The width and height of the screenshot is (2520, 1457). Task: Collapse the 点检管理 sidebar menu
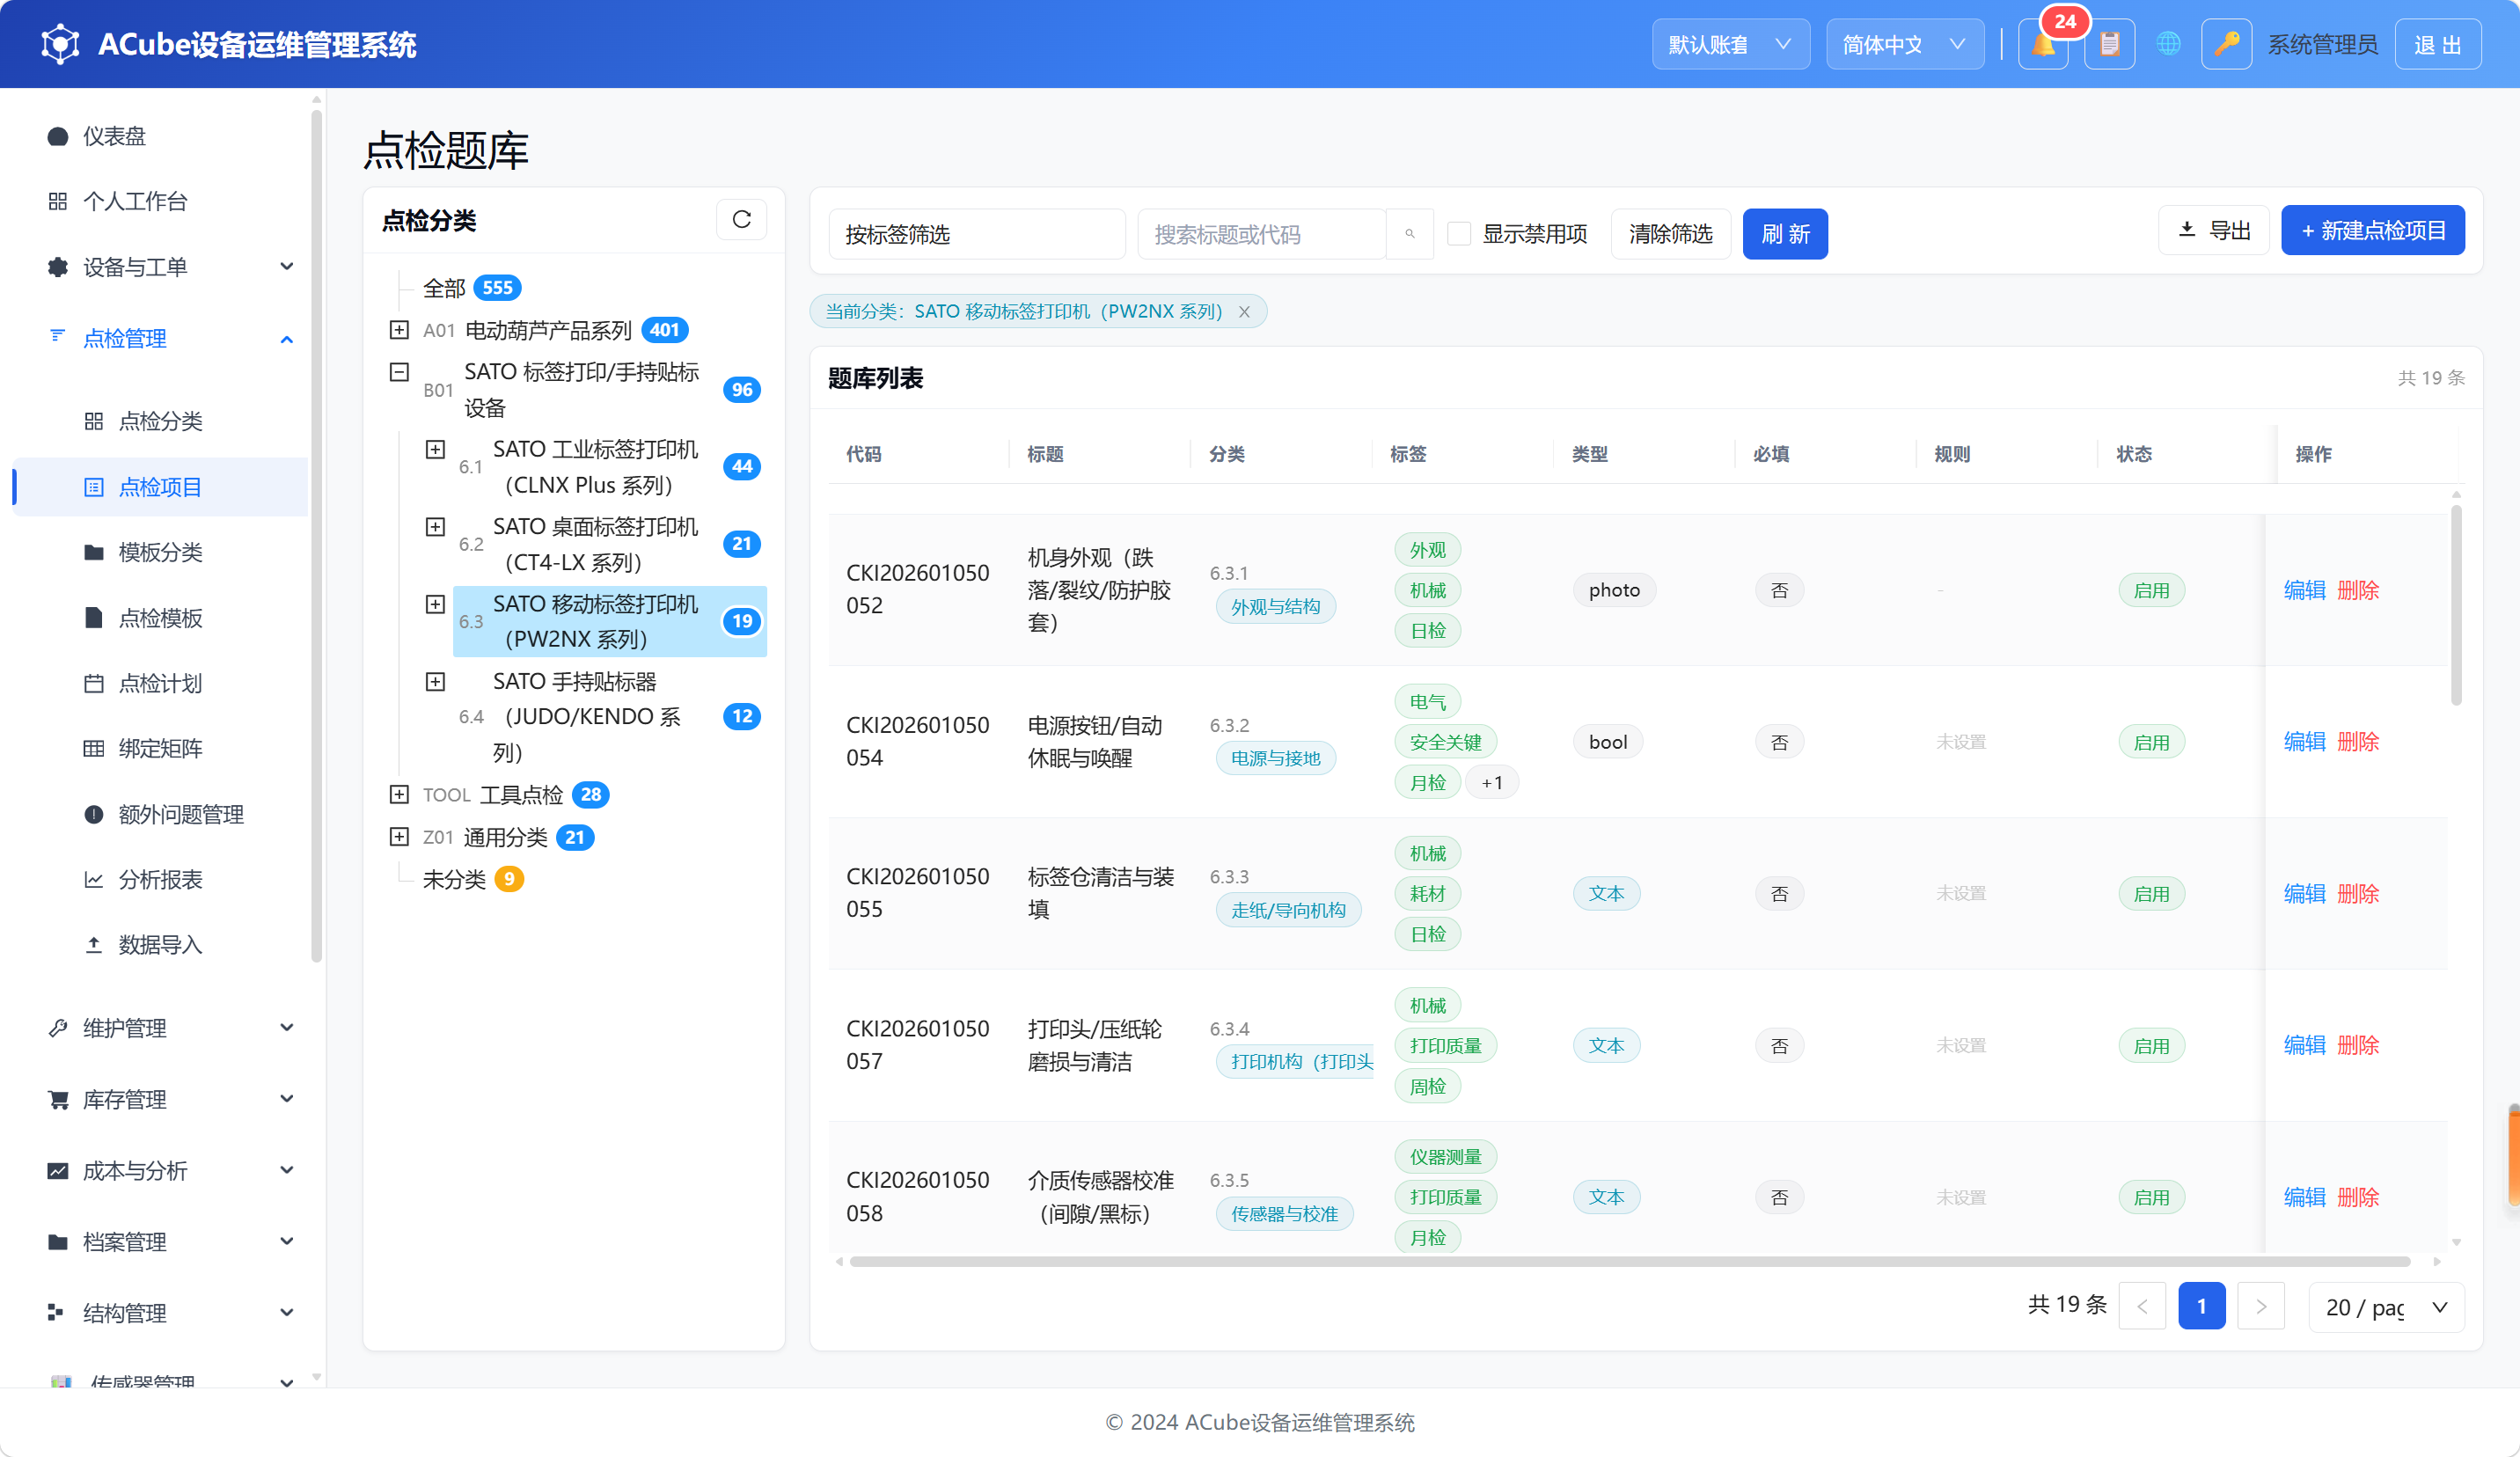pos(160,338)
